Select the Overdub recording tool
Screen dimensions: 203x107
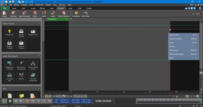coord(13,14)
